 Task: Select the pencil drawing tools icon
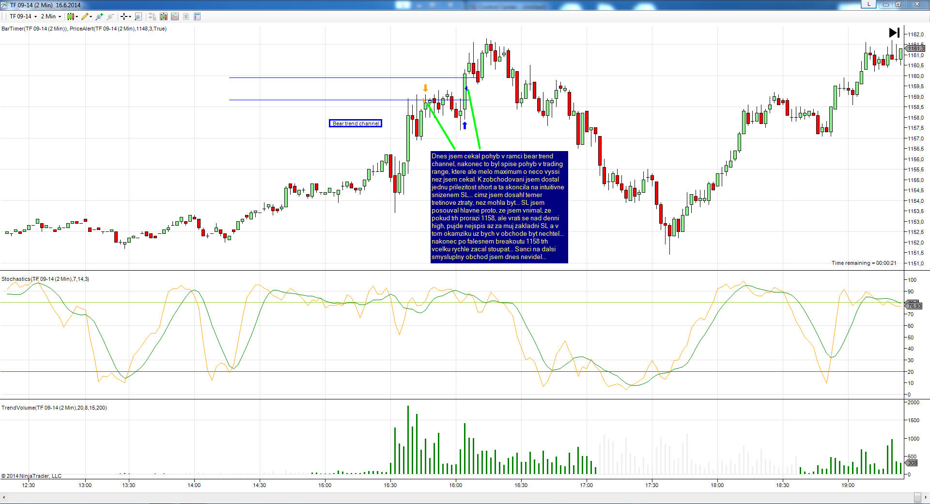click(85, 16)
